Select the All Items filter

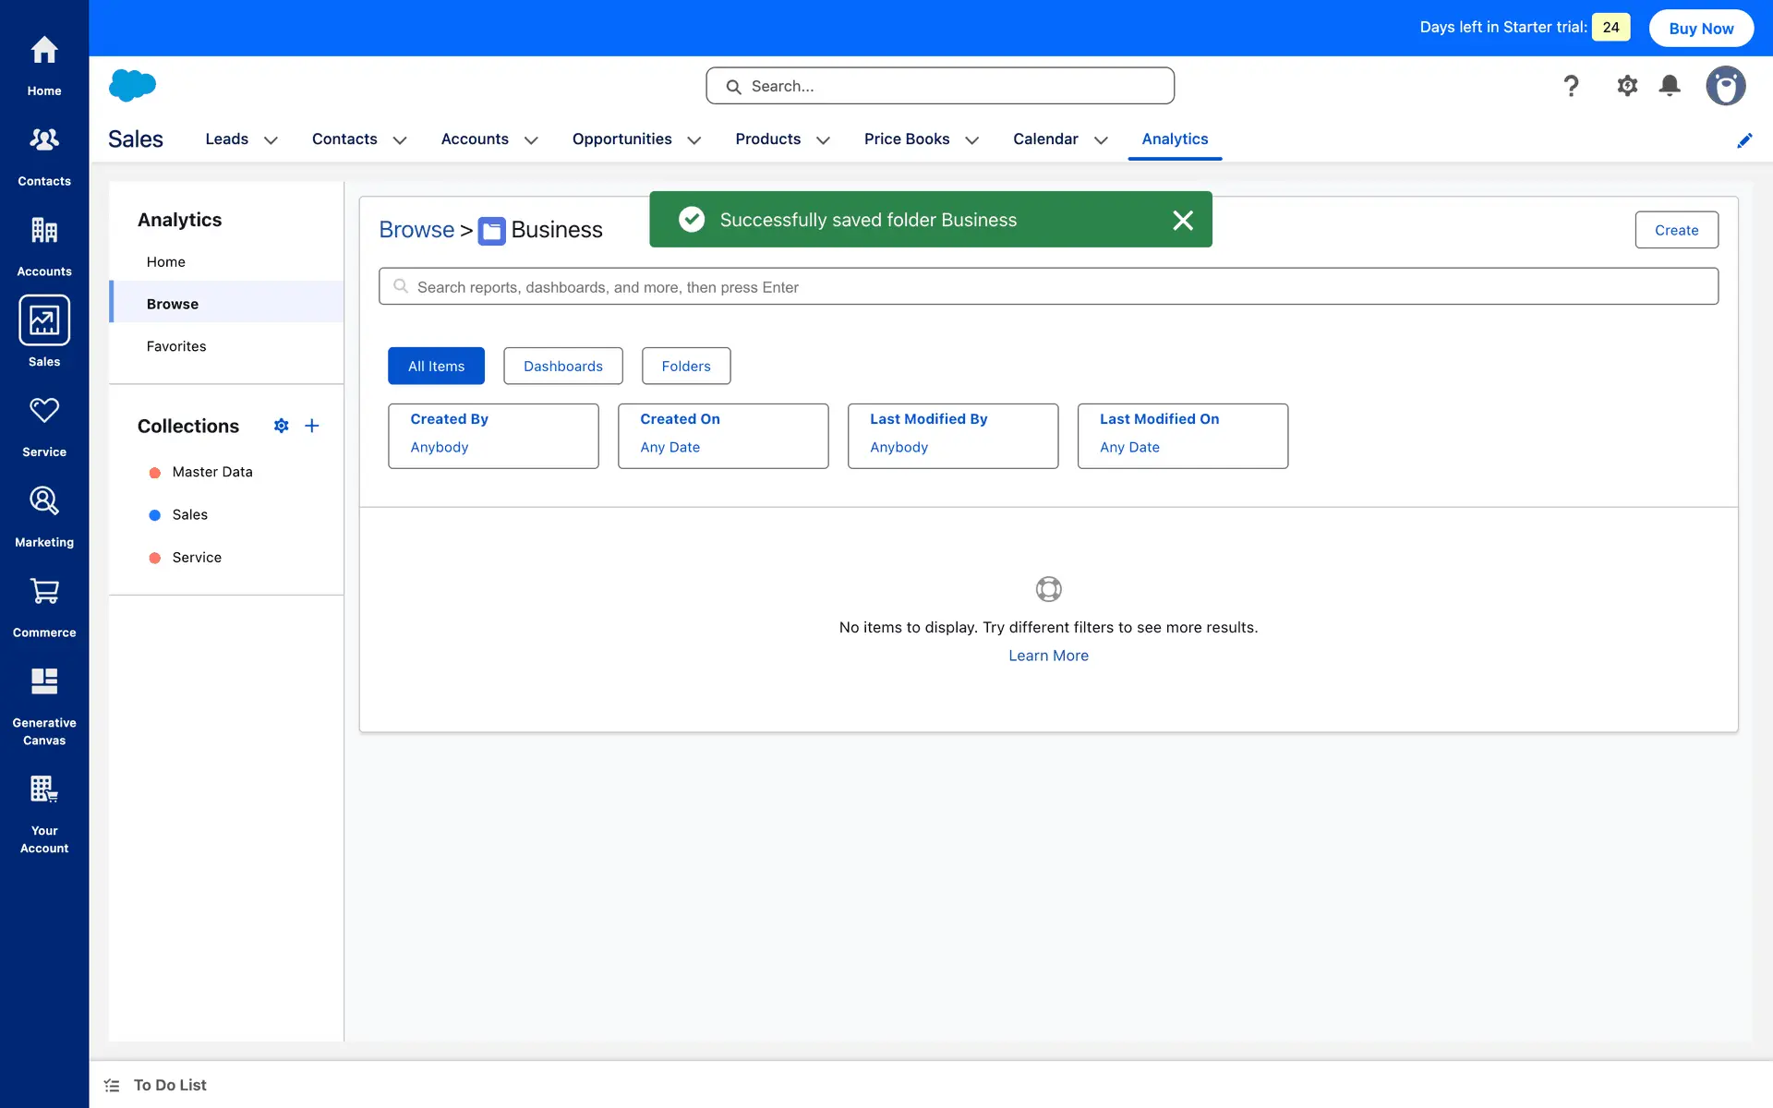tap(436, 366)
